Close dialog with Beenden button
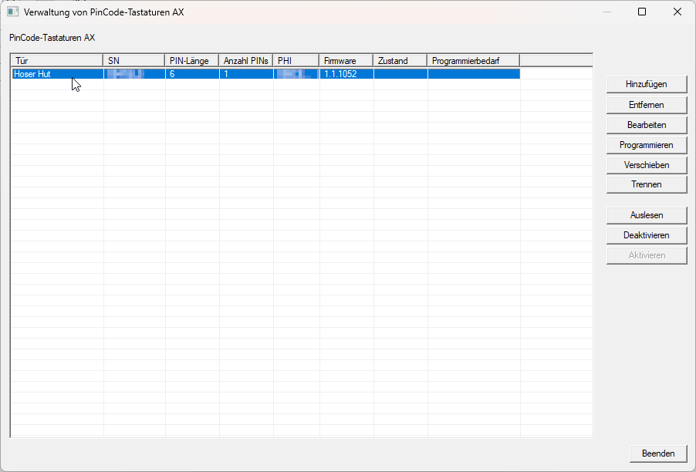The image size is (696, 472). [657, 453]
